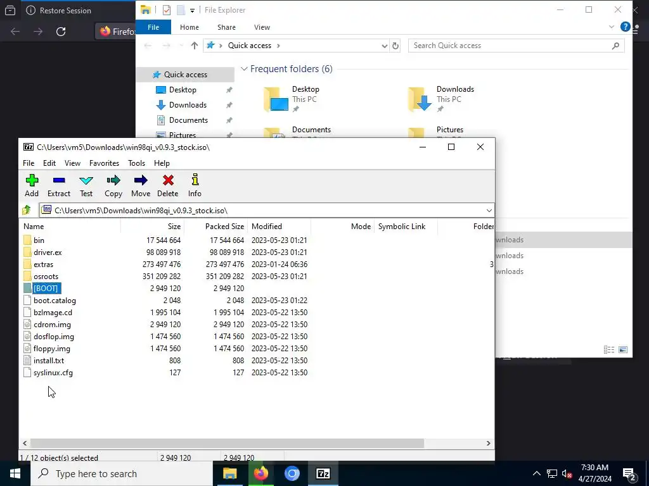Sort by Symbolic Link column
Image resolution: width=649 pixels, height=486 pixels.
coord(406,227)
